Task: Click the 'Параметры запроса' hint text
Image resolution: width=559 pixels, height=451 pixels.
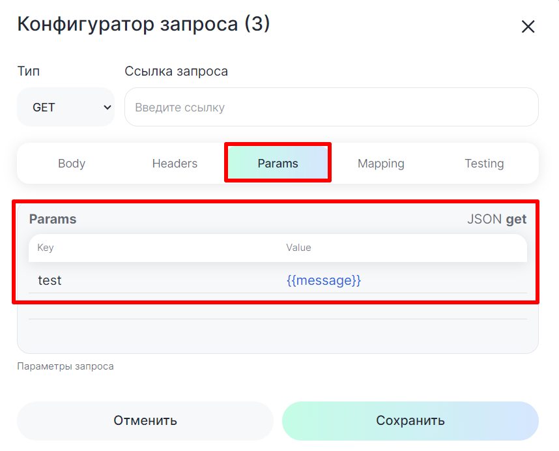Action: (x=65, y=367)
